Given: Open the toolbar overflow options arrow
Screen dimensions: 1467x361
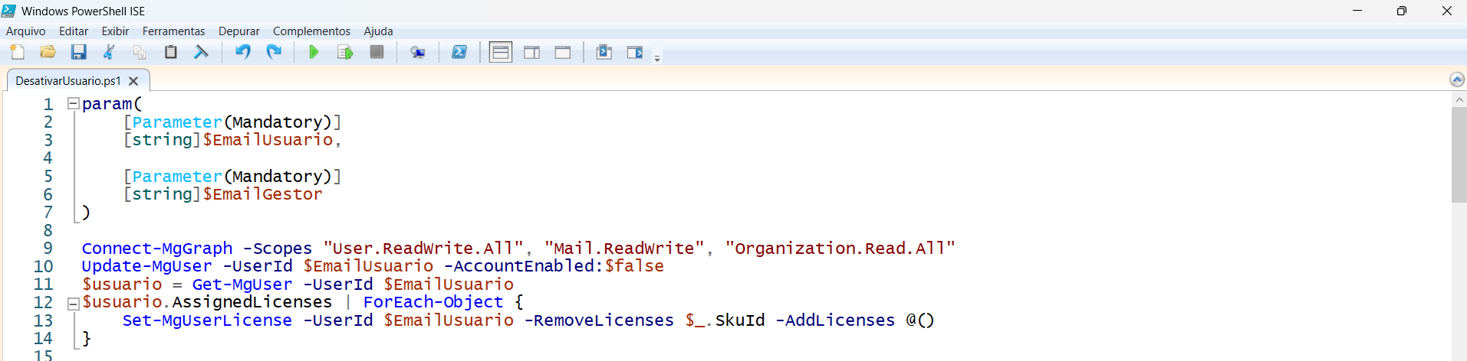Looking at the screenshot, I should [657, 58].
